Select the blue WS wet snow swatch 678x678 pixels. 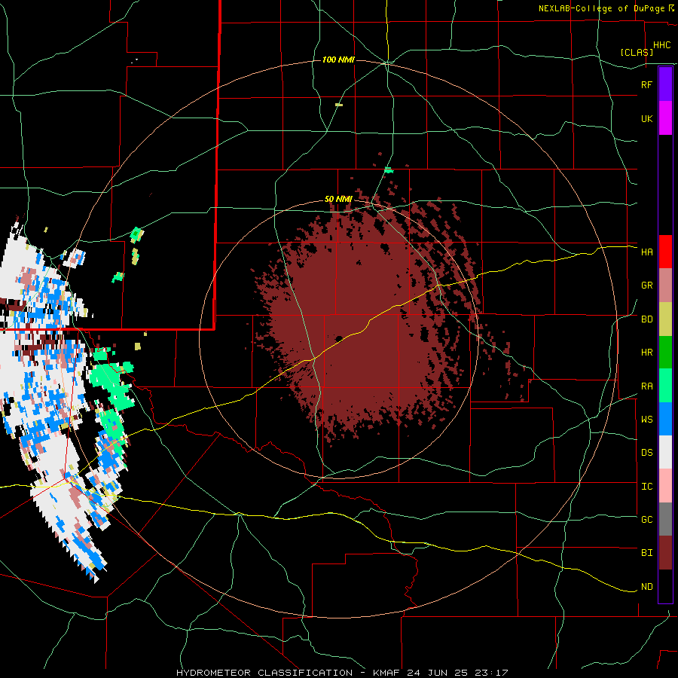pyautogui.click(x=665, y=419)
